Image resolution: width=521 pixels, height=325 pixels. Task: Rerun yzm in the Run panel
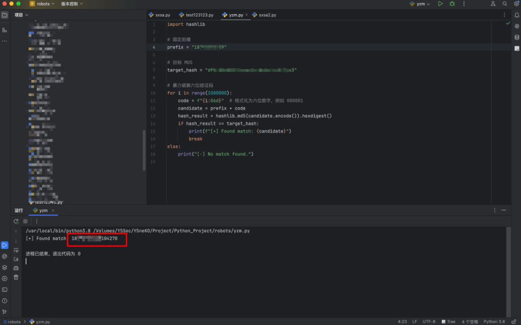coord(16,221)
